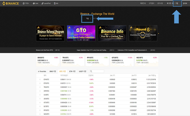Favorite the ETH/BTC row star
Screen dimensions: 190x116
pos(40,80)
